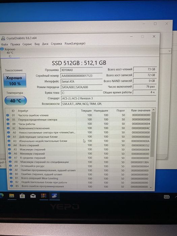Click the Всего хост-записей value 72 GB

click(x=145, y=75)
